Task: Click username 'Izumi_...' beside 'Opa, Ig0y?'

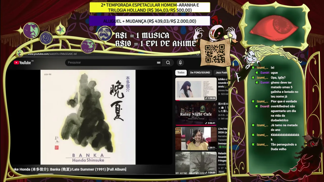Action: coord(262,78)
